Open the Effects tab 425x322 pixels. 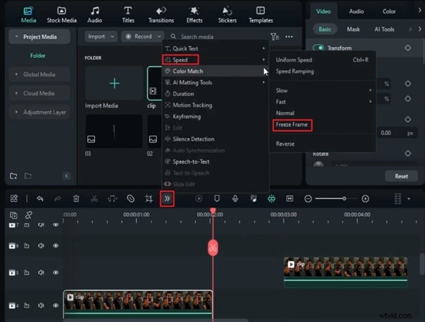[194, 15]
